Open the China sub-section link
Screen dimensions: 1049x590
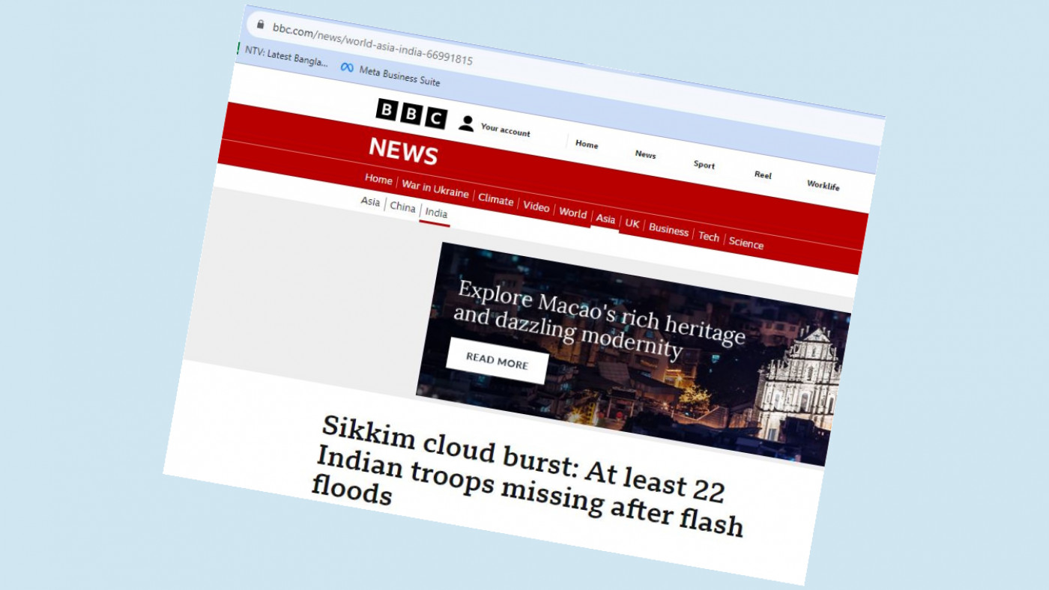(x=402, y=207)
